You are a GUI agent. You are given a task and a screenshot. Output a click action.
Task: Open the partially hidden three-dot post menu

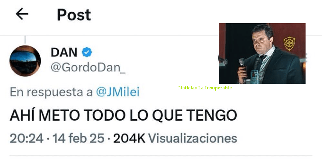click(x=306, y=58)
